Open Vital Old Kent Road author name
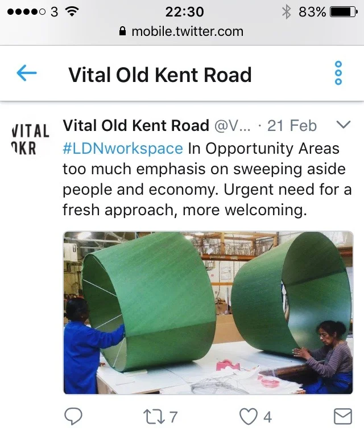 click(136, 125)
